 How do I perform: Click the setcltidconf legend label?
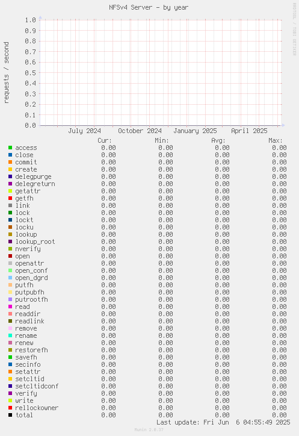(x=37, y=386)
